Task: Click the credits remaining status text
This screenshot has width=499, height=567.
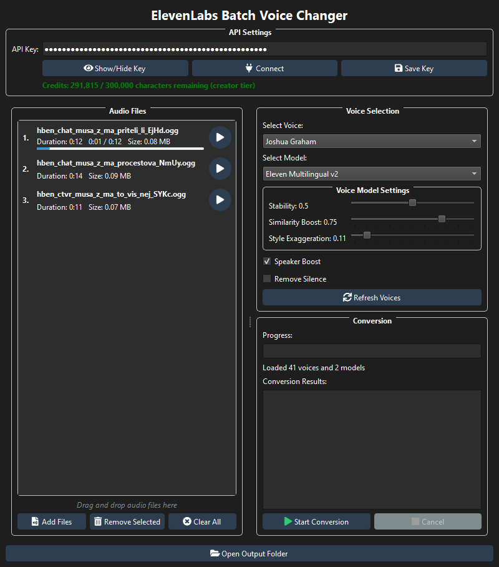Action: [148, 86]
